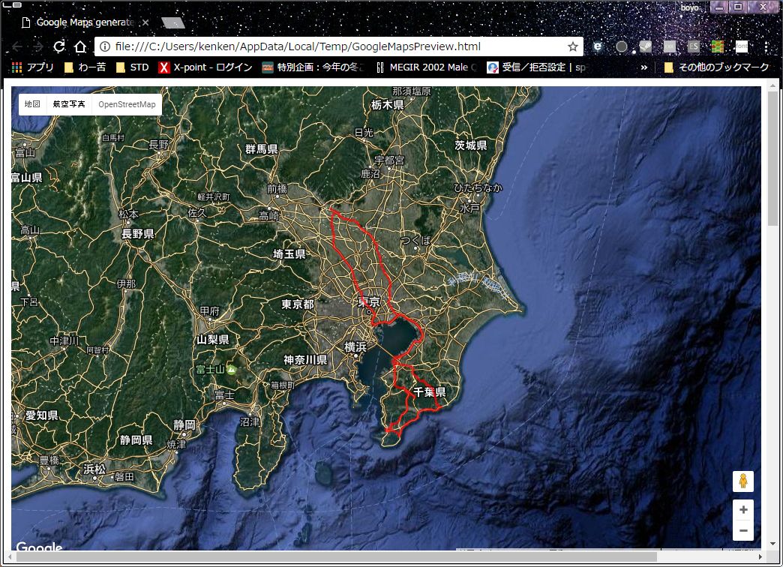Click the address bar URL field
The image size is (783, 567).
(x=340, y=46)
